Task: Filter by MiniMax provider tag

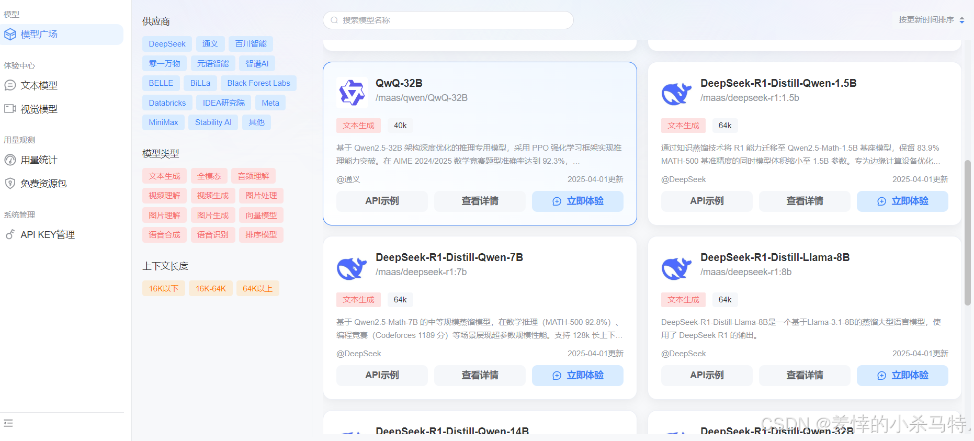Action: [x=163, y=122]
